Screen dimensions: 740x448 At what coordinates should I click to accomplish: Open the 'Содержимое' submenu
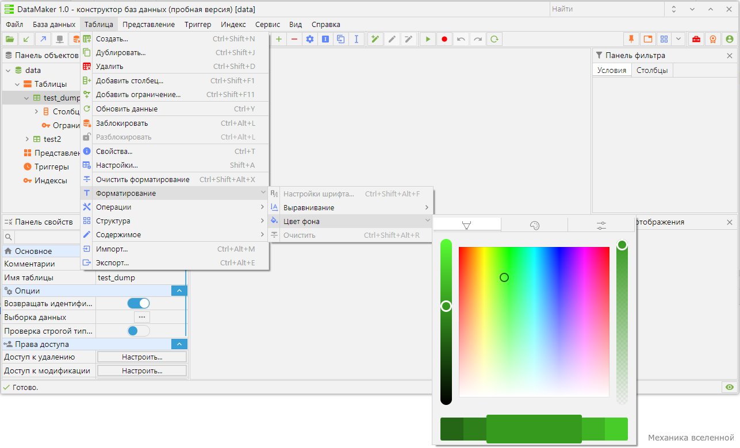coord(174,234)
